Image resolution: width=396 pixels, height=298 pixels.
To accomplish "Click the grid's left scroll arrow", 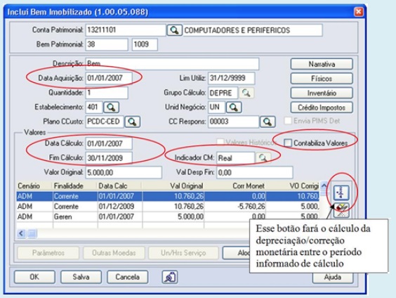I will (21, 233).
